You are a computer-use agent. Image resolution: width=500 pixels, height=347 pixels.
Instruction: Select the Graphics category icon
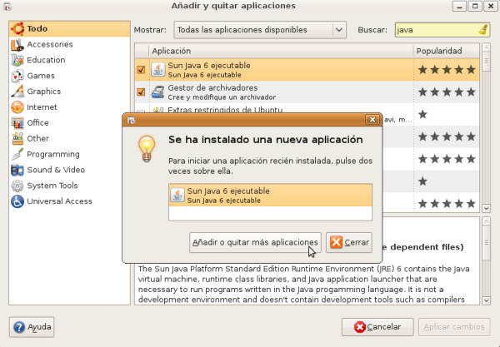click(17, 92)
